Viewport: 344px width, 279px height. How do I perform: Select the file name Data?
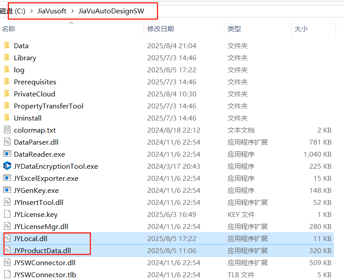tap(21, 46)
